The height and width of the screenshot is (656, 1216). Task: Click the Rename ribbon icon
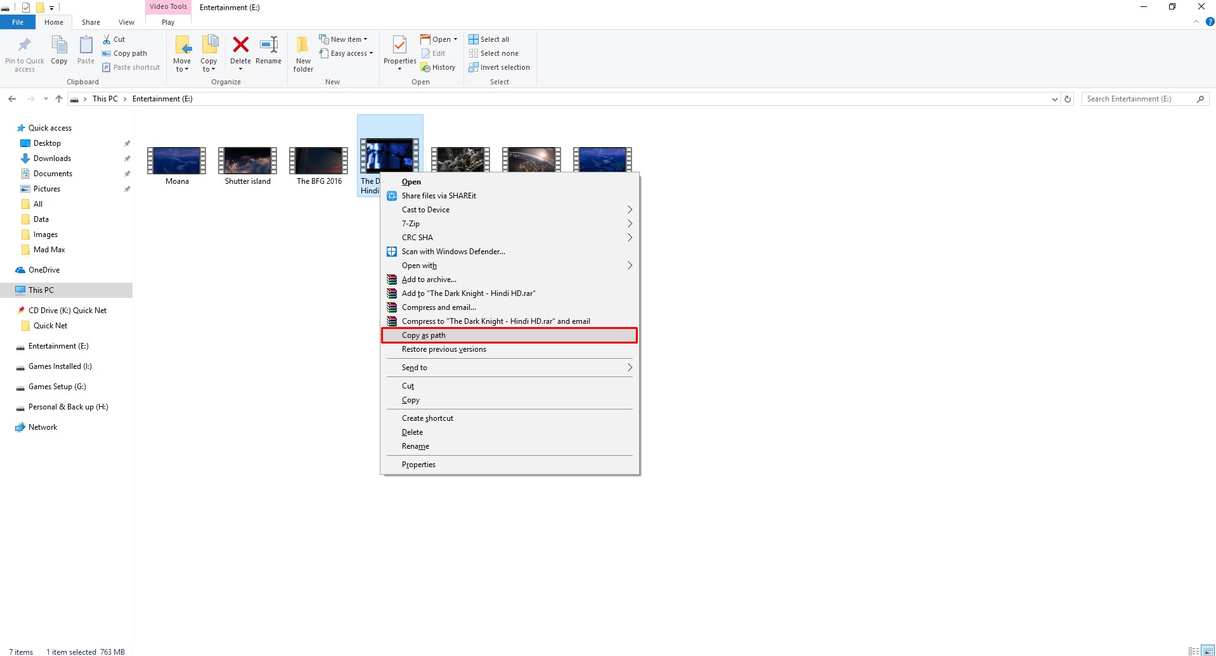click(269, 44)
